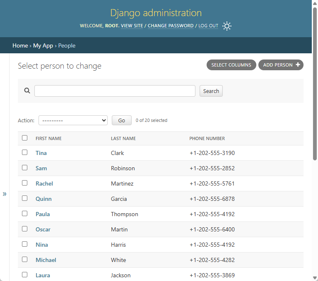Open person Oscar

[43, 229]
